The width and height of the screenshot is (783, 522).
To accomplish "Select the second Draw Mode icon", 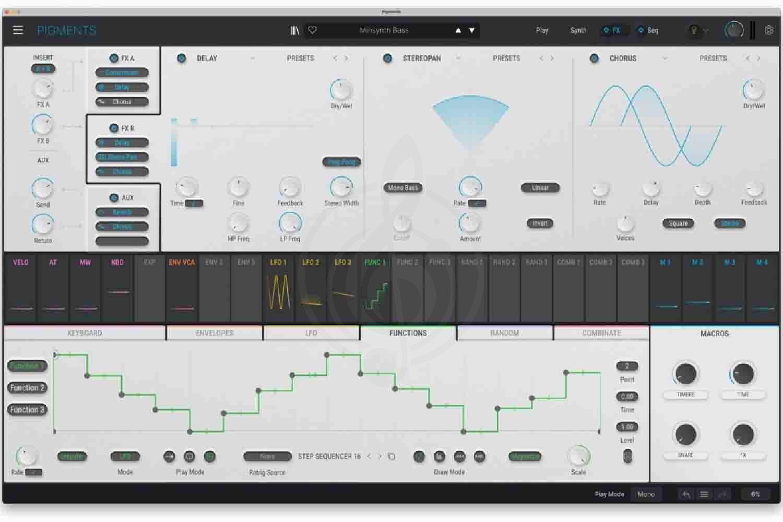I will click(x=440, y=456).
